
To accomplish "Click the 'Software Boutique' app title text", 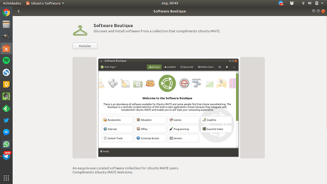I will (113, 26).
